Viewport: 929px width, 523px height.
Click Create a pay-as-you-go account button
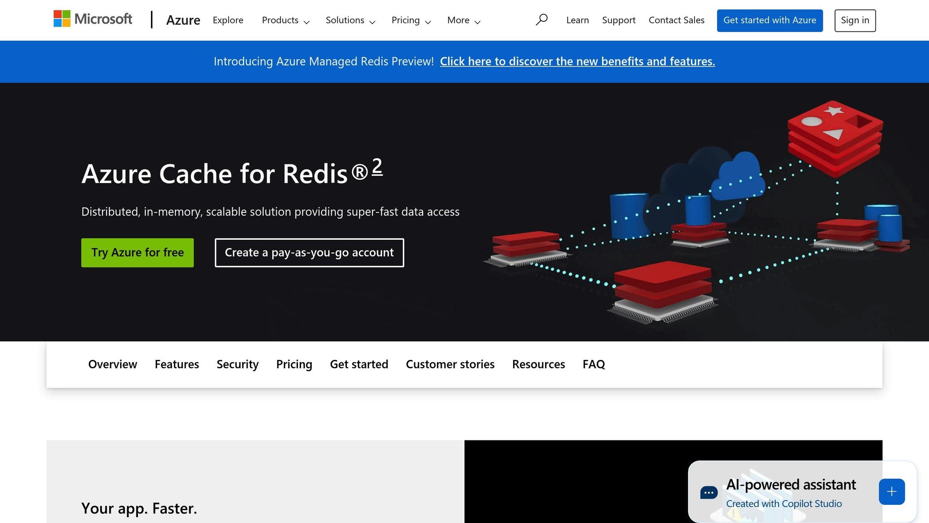(309, 253)
